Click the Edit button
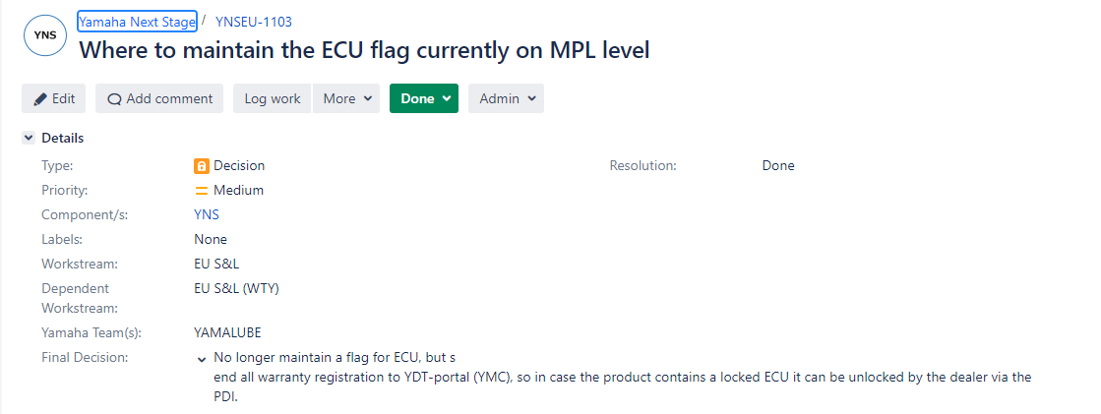 click(53, 99)
